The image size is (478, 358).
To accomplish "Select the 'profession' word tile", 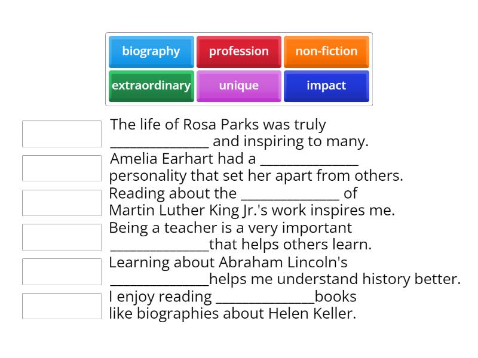I will point(239,51).
